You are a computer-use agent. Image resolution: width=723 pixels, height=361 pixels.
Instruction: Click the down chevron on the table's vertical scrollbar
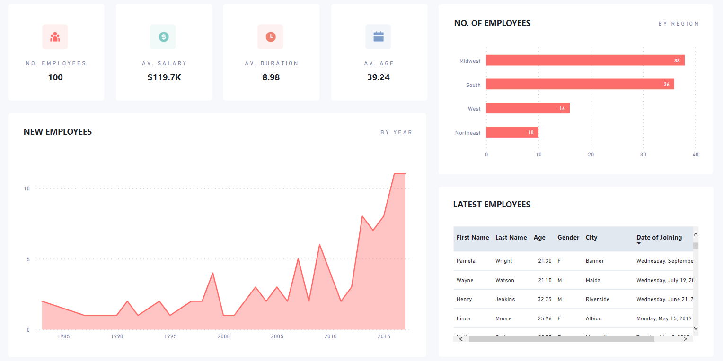click(696, 328)
